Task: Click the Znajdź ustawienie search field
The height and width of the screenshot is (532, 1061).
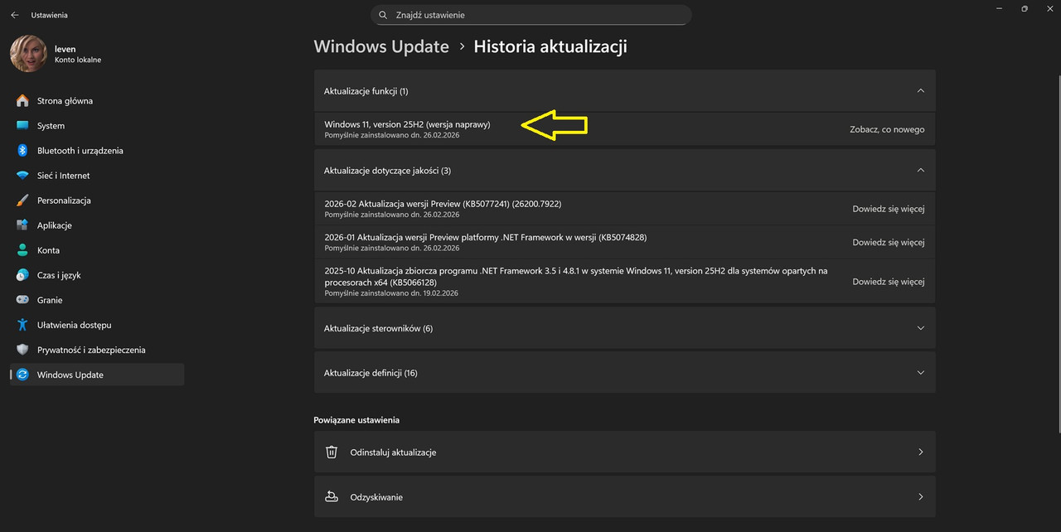Action: pyautogui.click(x=531, y=15)
